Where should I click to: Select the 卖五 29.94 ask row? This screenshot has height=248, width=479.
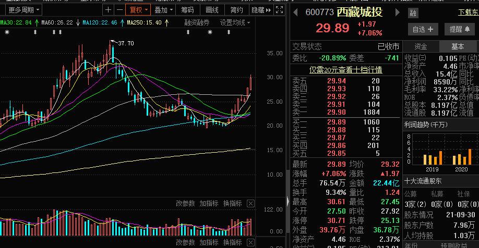click(345, 81)
